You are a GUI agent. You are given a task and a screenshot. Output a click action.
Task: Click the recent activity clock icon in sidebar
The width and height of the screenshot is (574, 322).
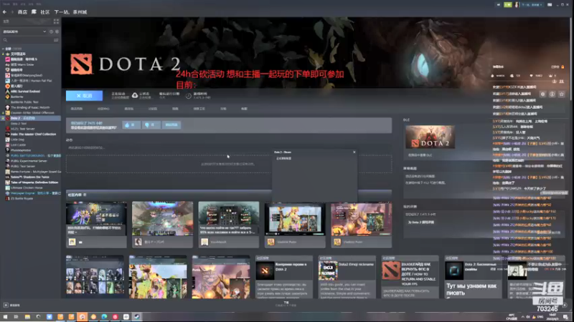[x=51, y=31]
